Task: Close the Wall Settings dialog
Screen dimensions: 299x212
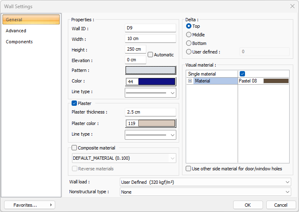Action: pyautogui.click(x=292, y=7)
